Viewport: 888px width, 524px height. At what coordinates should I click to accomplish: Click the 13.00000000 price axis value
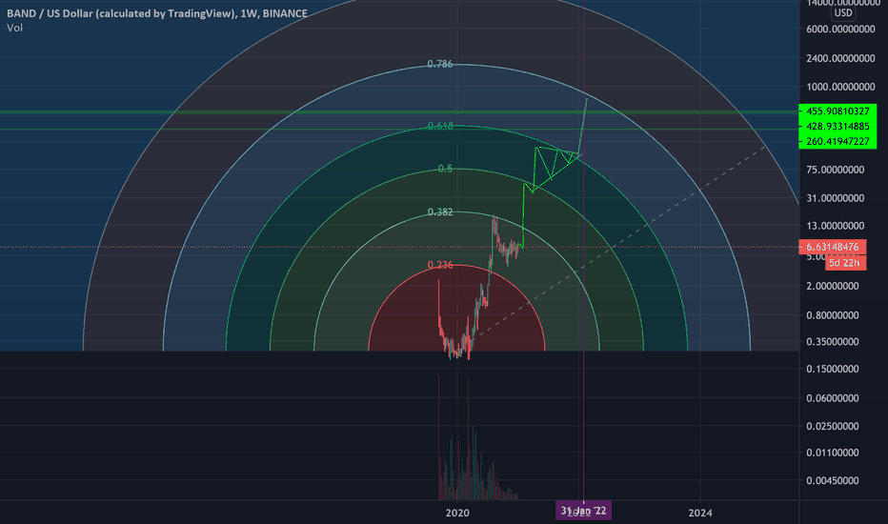(836, 226)
